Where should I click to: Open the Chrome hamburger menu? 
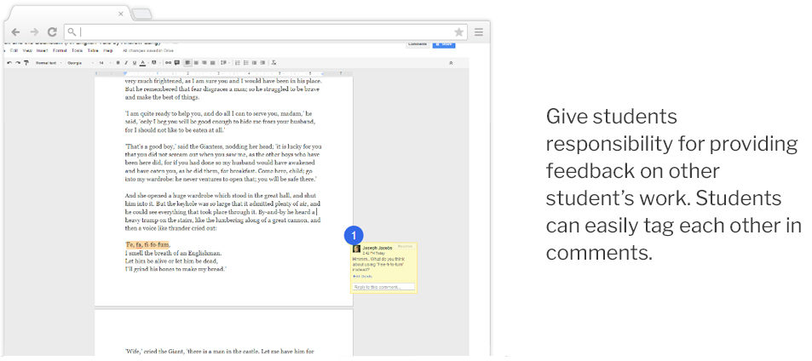tap(479, 32)
